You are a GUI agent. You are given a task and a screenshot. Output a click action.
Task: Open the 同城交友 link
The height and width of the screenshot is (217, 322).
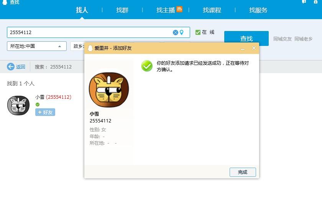click(x=283, y=39)
